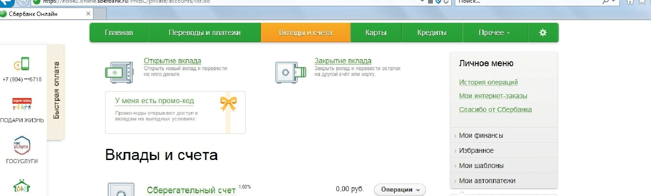
Task: Open the Мои интернет-заказы link
Action: [x=493, y=96]
